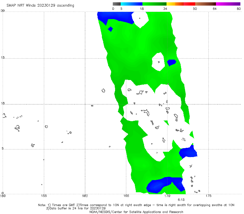
Task: Click the title 'SMAP NRT Winds 20230129 ascending'
Action: (x=40, y=5)
